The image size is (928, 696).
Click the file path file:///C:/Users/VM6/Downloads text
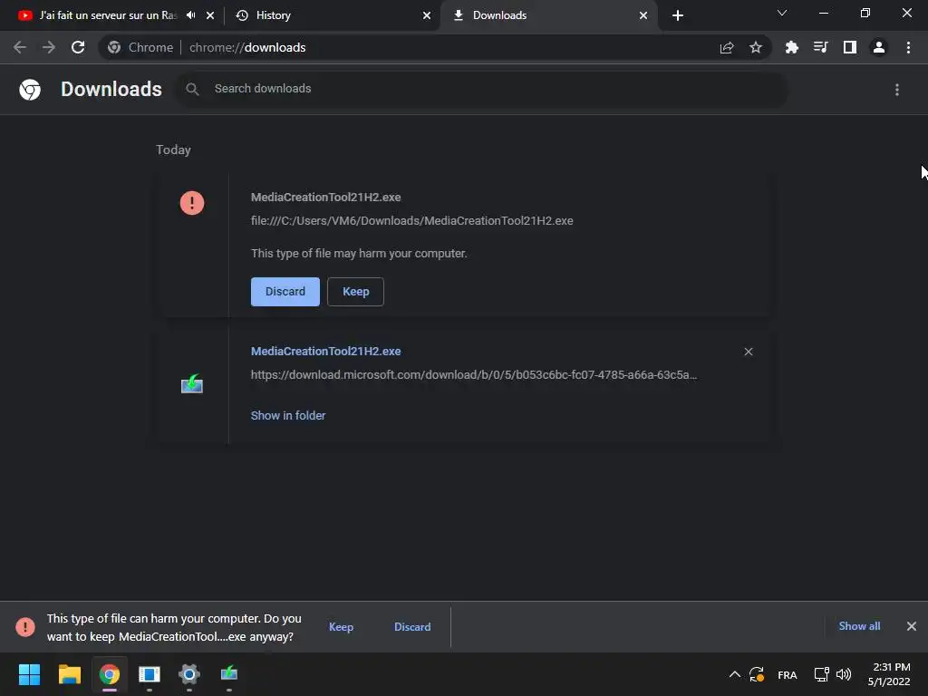tap(412, 221)
